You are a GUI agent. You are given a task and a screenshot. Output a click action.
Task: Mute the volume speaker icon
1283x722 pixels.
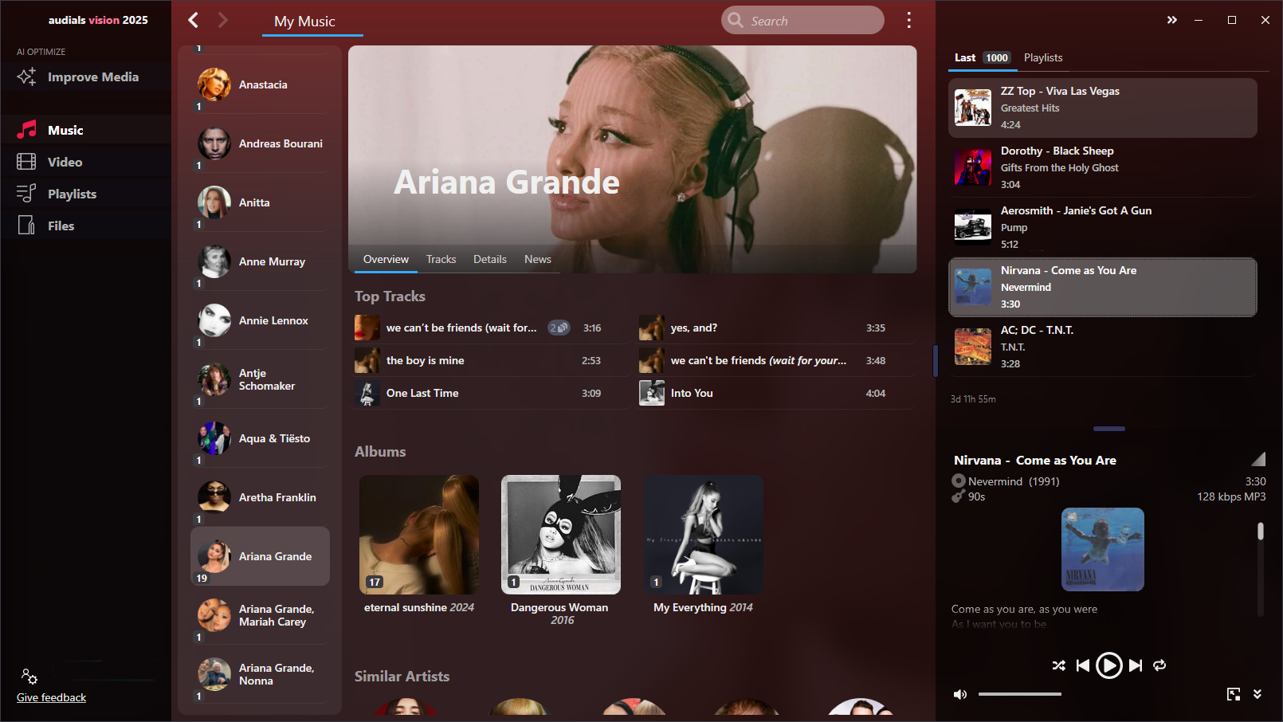click(960, 694)
